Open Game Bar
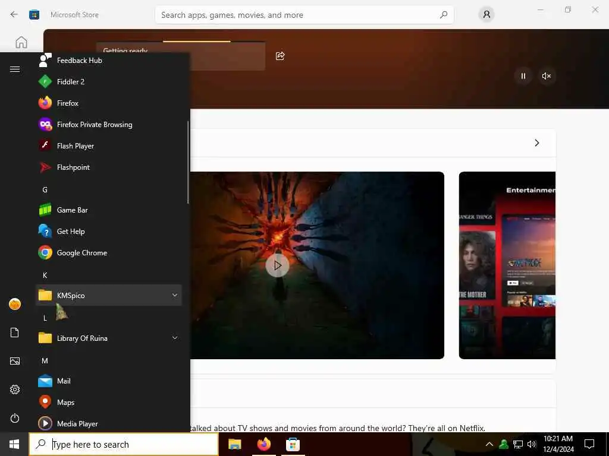Screen dimensions: 609x456 point(109,210)
